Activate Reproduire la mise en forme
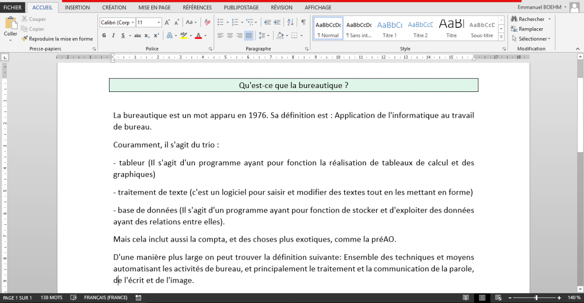 pyautogui.click(x=57, y=38)
